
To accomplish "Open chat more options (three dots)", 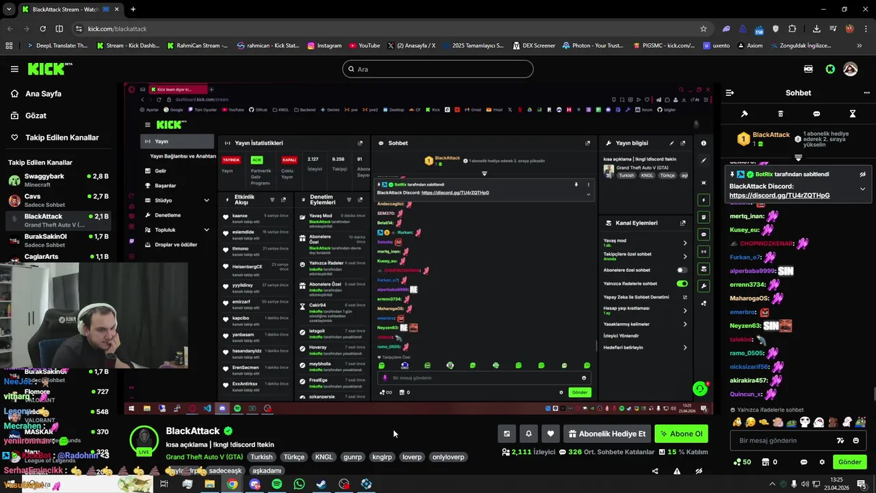I will point(866,92).
